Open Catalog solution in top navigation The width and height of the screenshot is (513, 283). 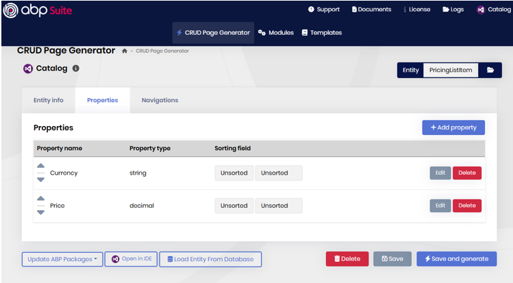[x=494, y=10]
